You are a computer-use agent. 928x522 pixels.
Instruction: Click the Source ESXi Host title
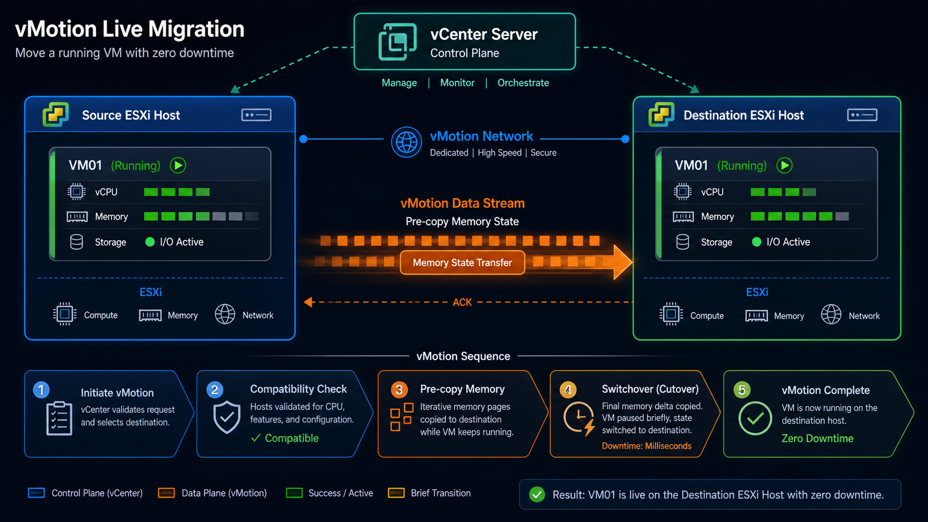tap(131, 115)
